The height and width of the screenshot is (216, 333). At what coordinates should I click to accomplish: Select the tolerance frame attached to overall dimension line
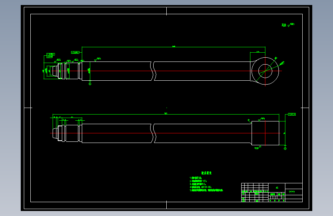[75, 53]
